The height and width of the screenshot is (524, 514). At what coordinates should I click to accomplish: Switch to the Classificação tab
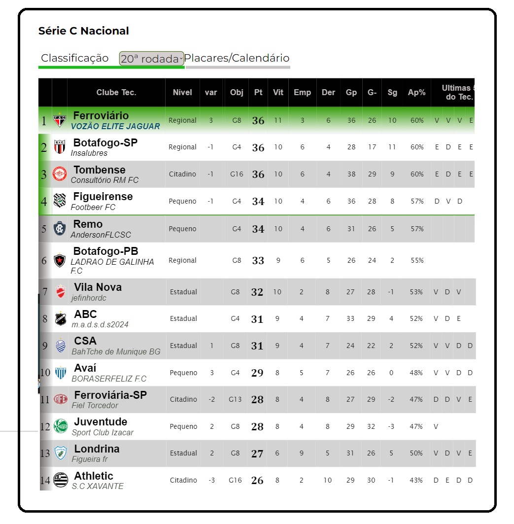(x=75, y=58)
